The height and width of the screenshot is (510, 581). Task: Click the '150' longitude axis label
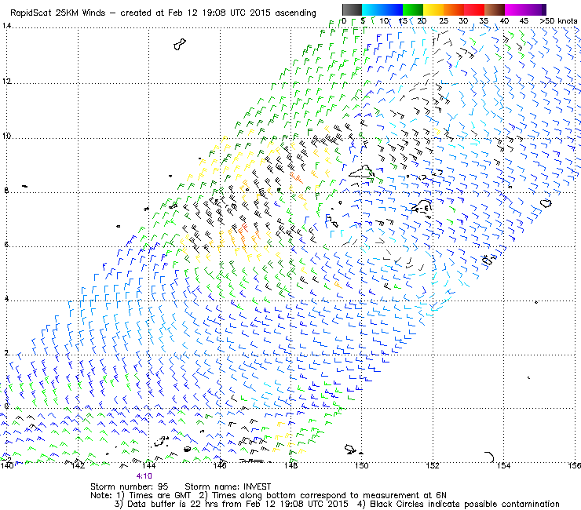coord(362,465)
